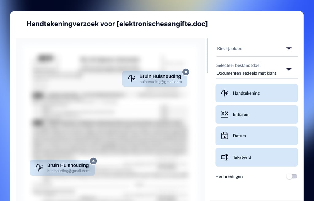Click the text cursor icon for Tekstveld

225,157
